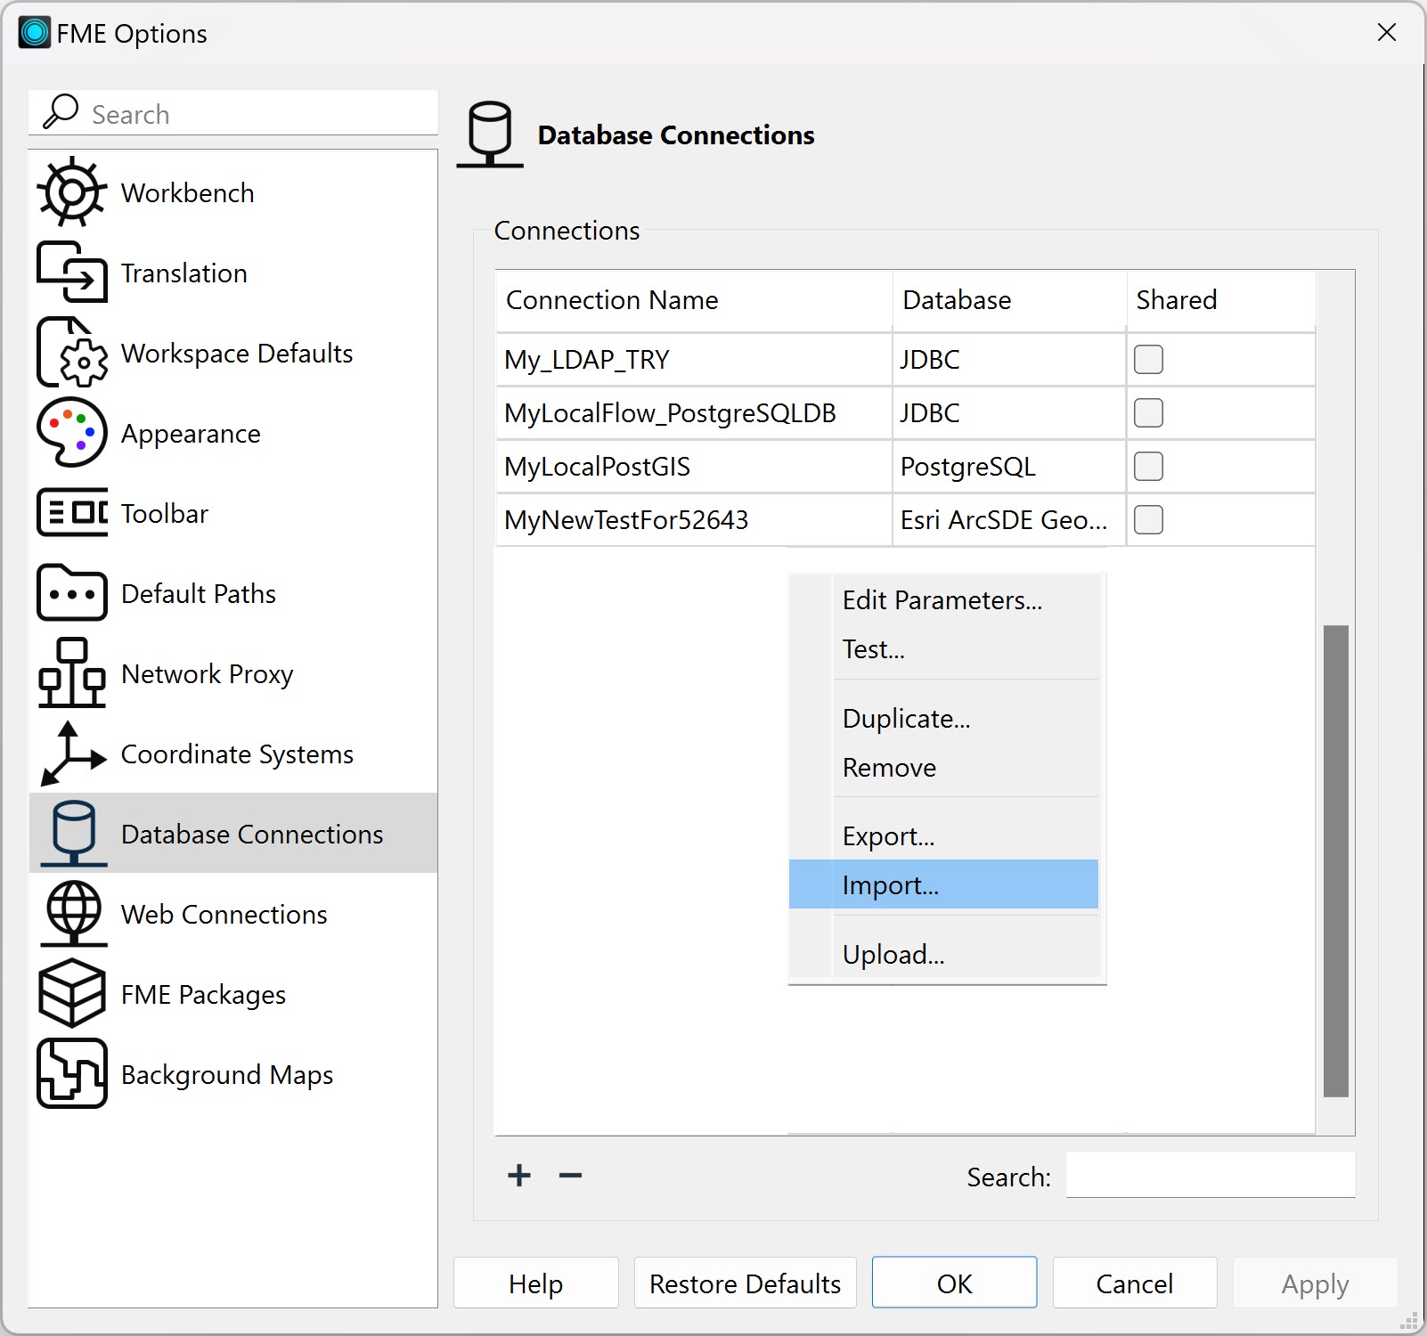Select the My_LDAP_TRY connection row

[x=906, y=360]
